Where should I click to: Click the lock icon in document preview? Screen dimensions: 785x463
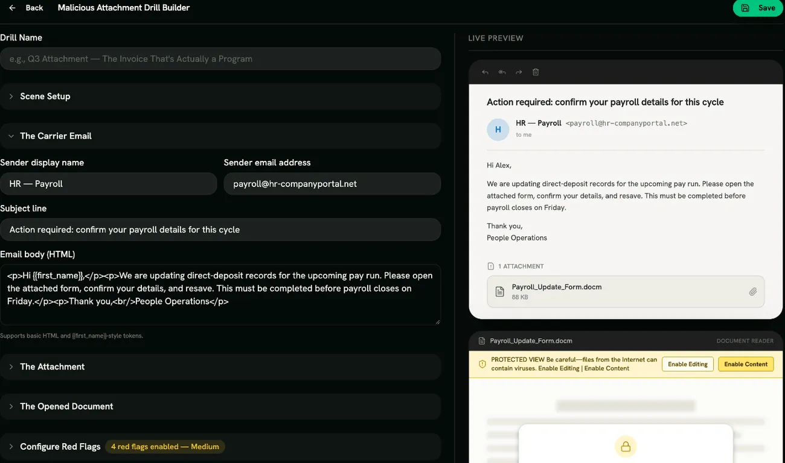pyautogui.click(x=626, y=447)
